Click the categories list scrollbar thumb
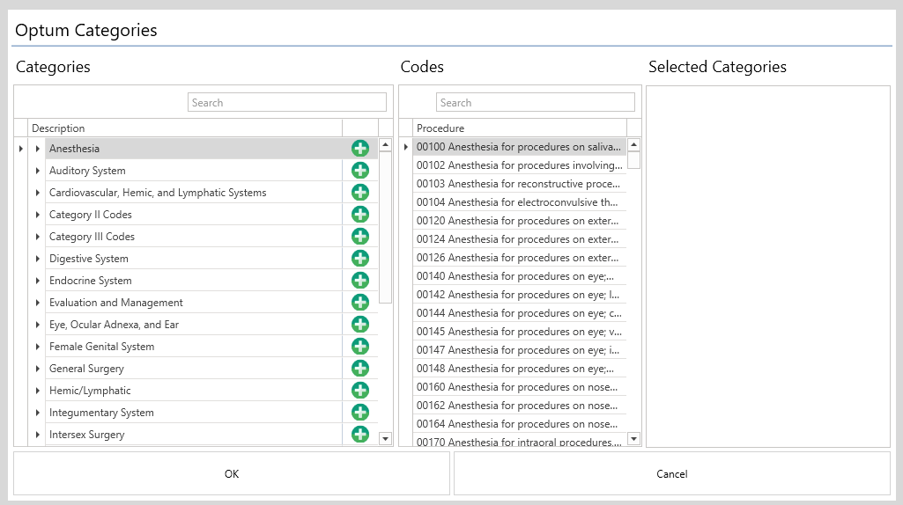This screenshot has width=903, height=505. [x=385, y=227]
